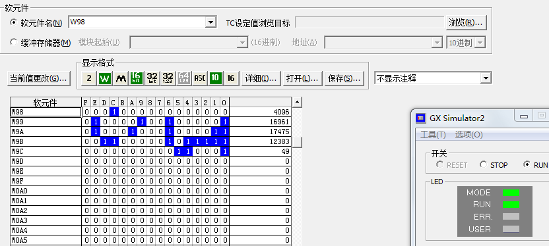Open the device name W98 dropdown
This screenshot has width=549, height=246.
click(210, 22)
